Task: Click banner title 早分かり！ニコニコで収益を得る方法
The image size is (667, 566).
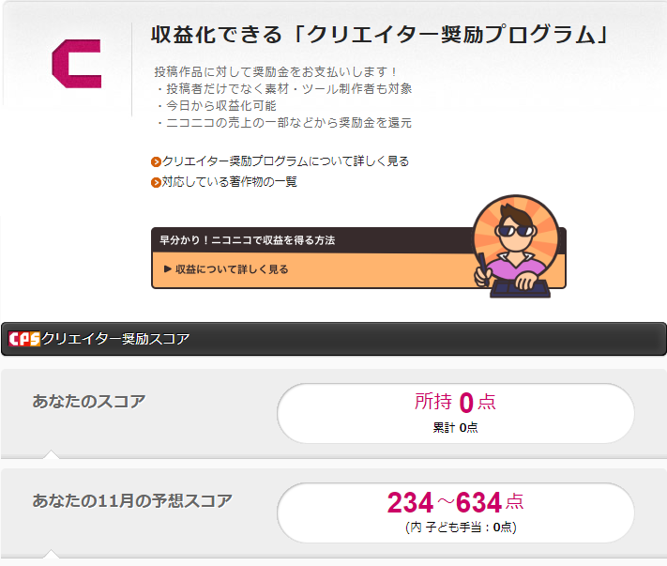Action: click(248, 240)
